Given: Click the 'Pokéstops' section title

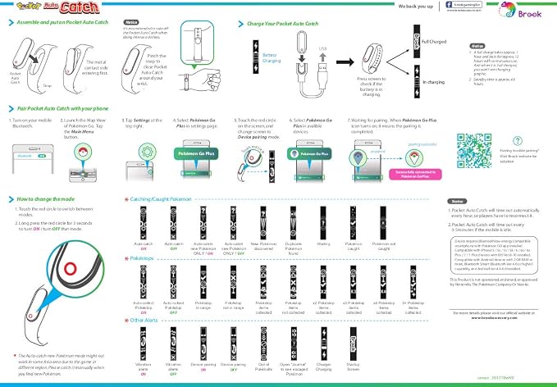Looking at the screenshot, I should point(142,258).
